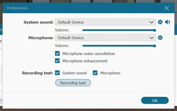Viewport: 177px width, 111px height.
Task: Click the System sound volume slider handle
Action: click(154, 30)
